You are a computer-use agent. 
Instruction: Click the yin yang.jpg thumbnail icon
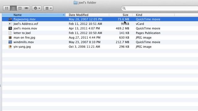point(10,47)
